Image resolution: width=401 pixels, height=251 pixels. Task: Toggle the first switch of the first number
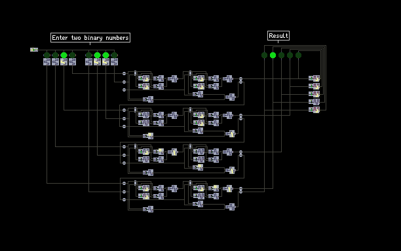pyautogui.click(x=47, y=61)
